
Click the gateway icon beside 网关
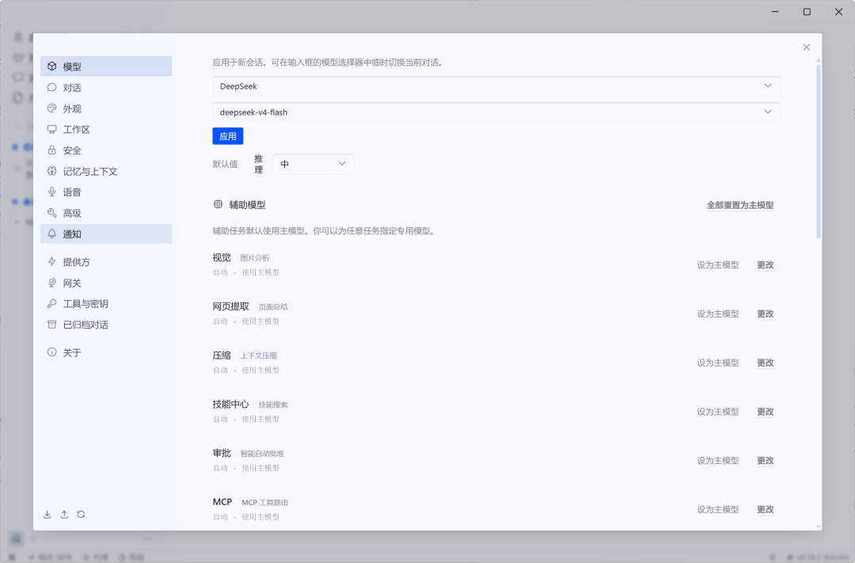[51, 283]
